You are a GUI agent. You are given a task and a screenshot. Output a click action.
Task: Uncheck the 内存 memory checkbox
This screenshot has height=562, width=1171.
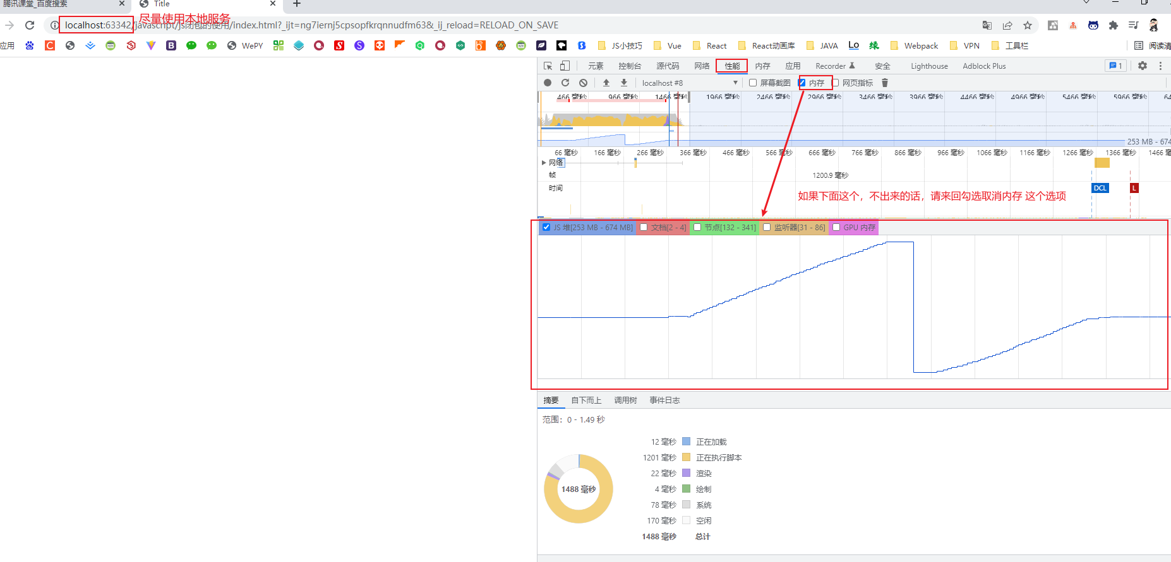click(x=802, y=83)
